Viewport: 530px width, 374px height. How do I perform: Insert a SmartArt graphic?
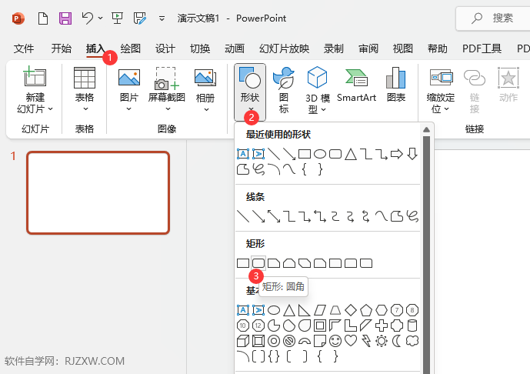point(356,85)
